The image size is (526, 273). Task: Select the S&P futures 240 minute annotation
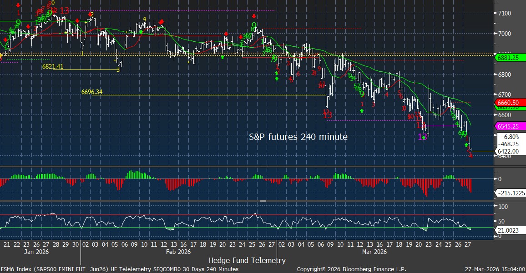pos(298,136)
